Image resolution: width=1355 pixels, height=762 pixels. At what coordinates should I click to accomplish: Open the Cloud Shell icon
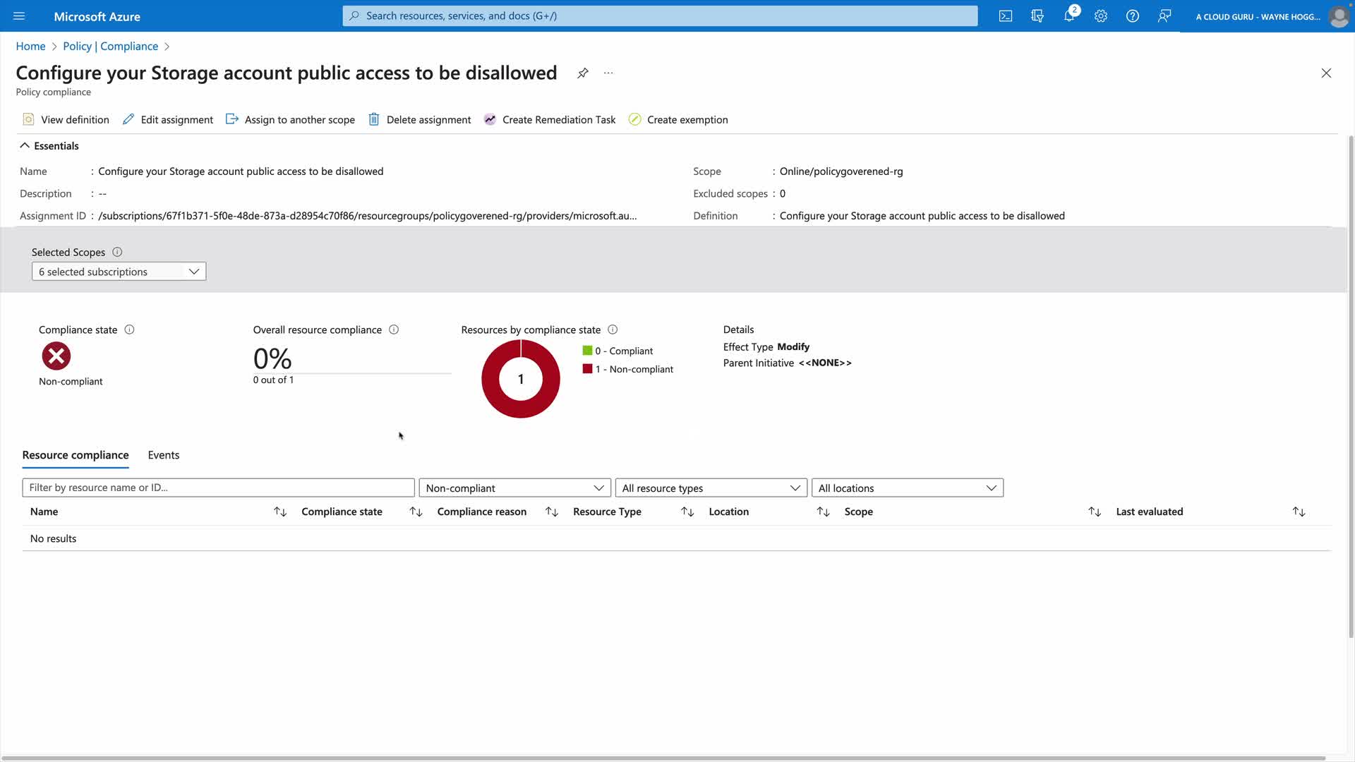point(1006,16)
